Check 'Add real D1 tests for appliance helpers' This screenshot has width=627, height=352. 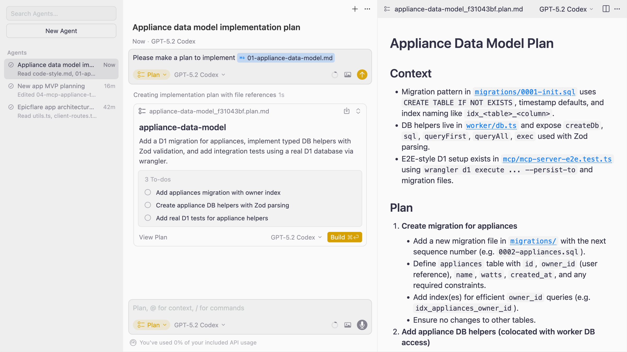coord(148,218)
